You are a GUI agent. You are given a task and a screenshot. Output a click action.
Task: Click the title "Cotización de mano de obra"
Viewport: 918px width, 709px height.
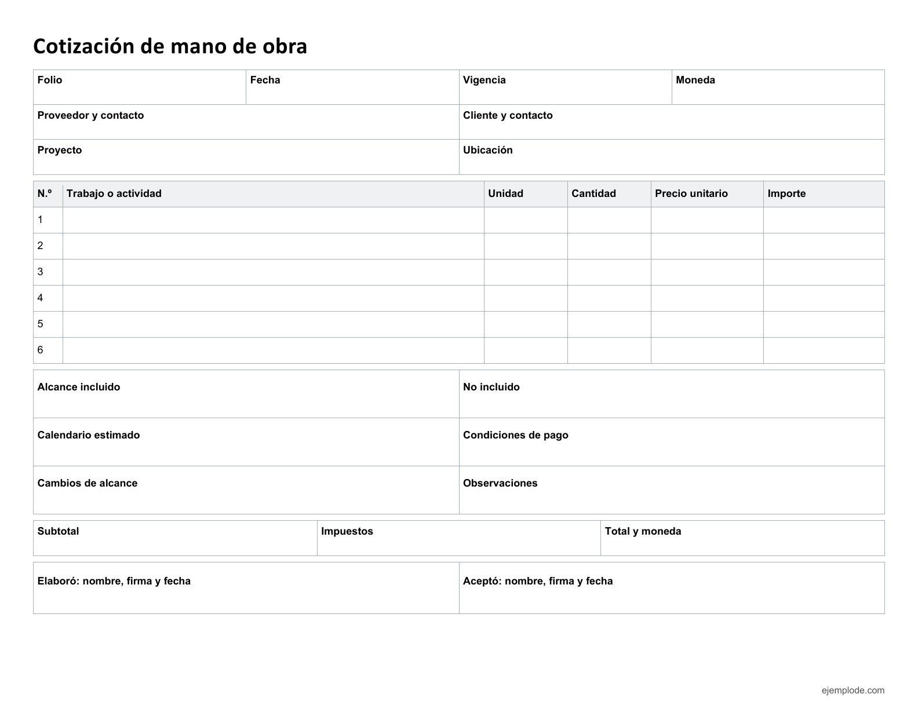[x=170, y=46]
